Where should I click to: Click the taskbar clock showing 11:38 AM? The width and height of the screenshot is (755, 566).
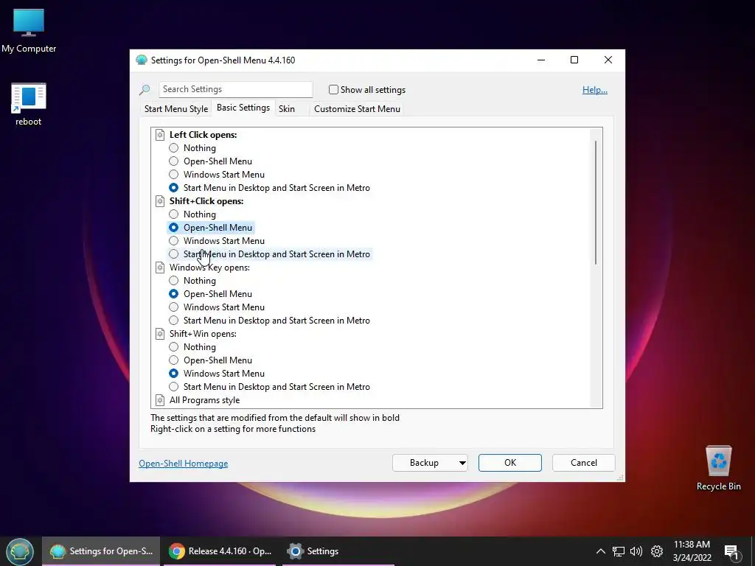[692, 551]
